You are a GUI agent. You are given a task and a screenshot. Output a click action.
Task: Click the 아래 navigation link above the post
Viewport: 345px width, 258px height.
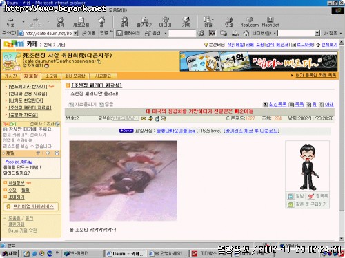pos(329,105)
